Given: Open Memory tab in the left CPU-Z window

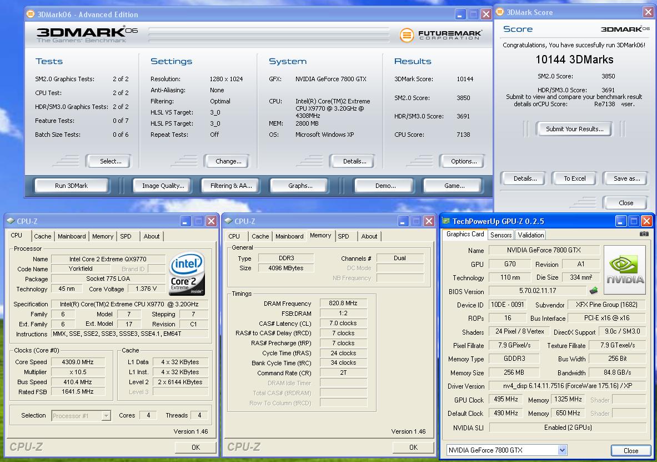Looking at the screenshot, I should click(x=103, y=236).
